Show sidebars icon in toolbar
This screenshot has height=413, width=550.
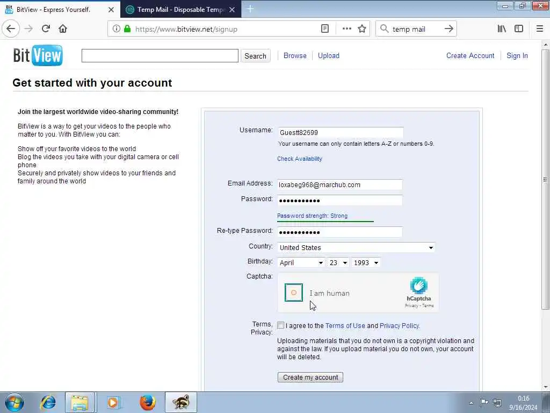coord(519,29)
